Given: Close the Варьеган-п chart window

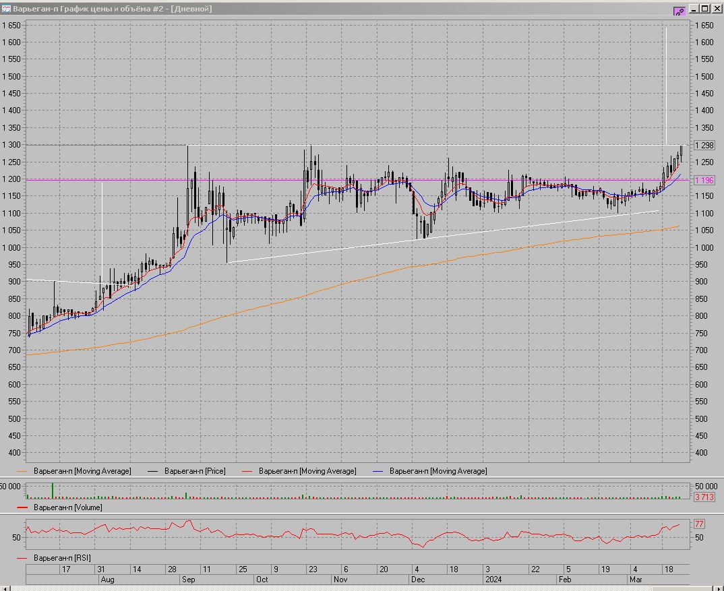Looking at the screenshot, I should pos(716,9).
